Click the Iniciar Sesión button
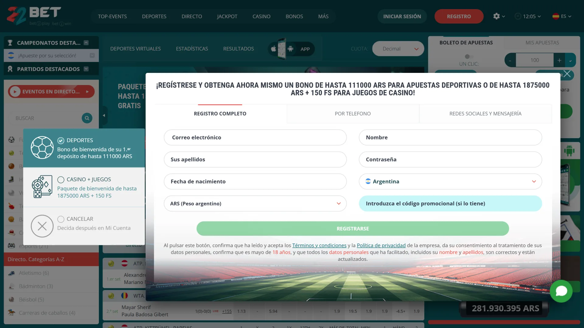584x328 pixels. pos(402,16)
